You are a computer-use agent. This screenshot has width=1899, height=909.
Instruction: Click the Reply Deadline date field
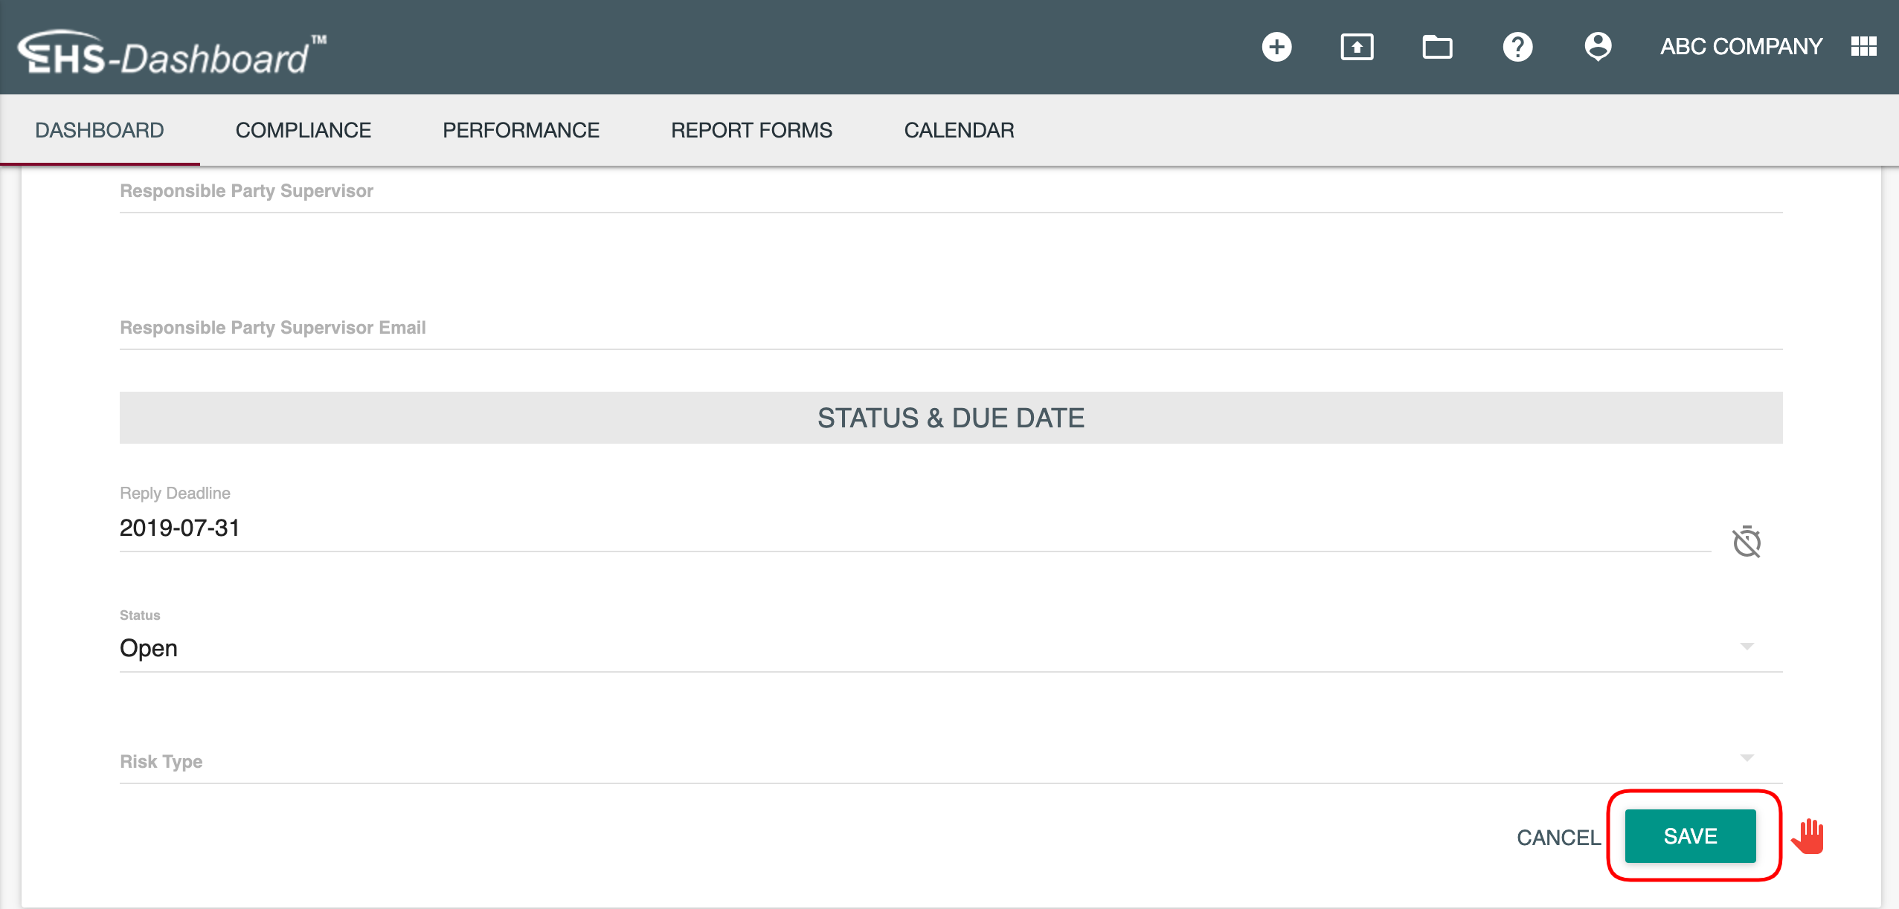point(915,528)
